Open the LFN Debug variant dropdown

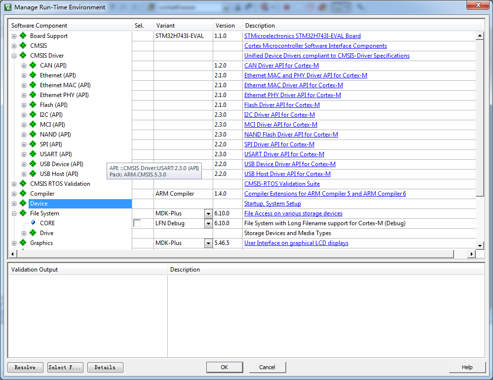(x=208, y=223)
